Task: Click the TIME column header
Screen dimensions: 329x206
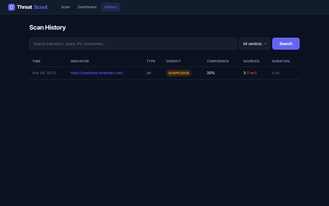Action: 36,61
